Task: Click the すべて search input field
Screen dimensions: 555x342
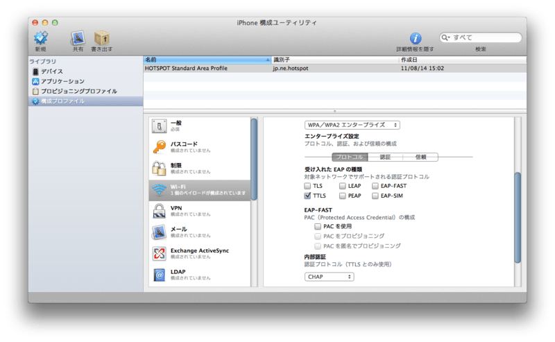Action: tap(486, 37)
